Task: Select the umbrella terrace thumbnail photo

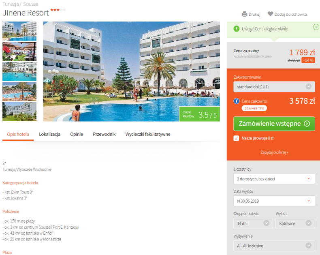Action: click(x=19, y=51)
